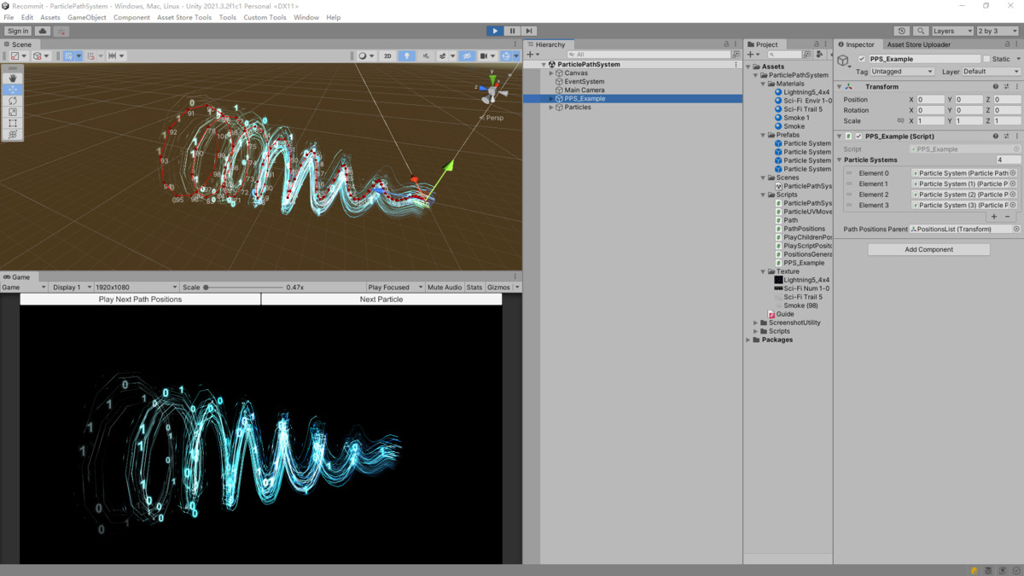Select the Rect tool in Scene overlay
This screenshot has width=1024, height=576.
(13, 123)
